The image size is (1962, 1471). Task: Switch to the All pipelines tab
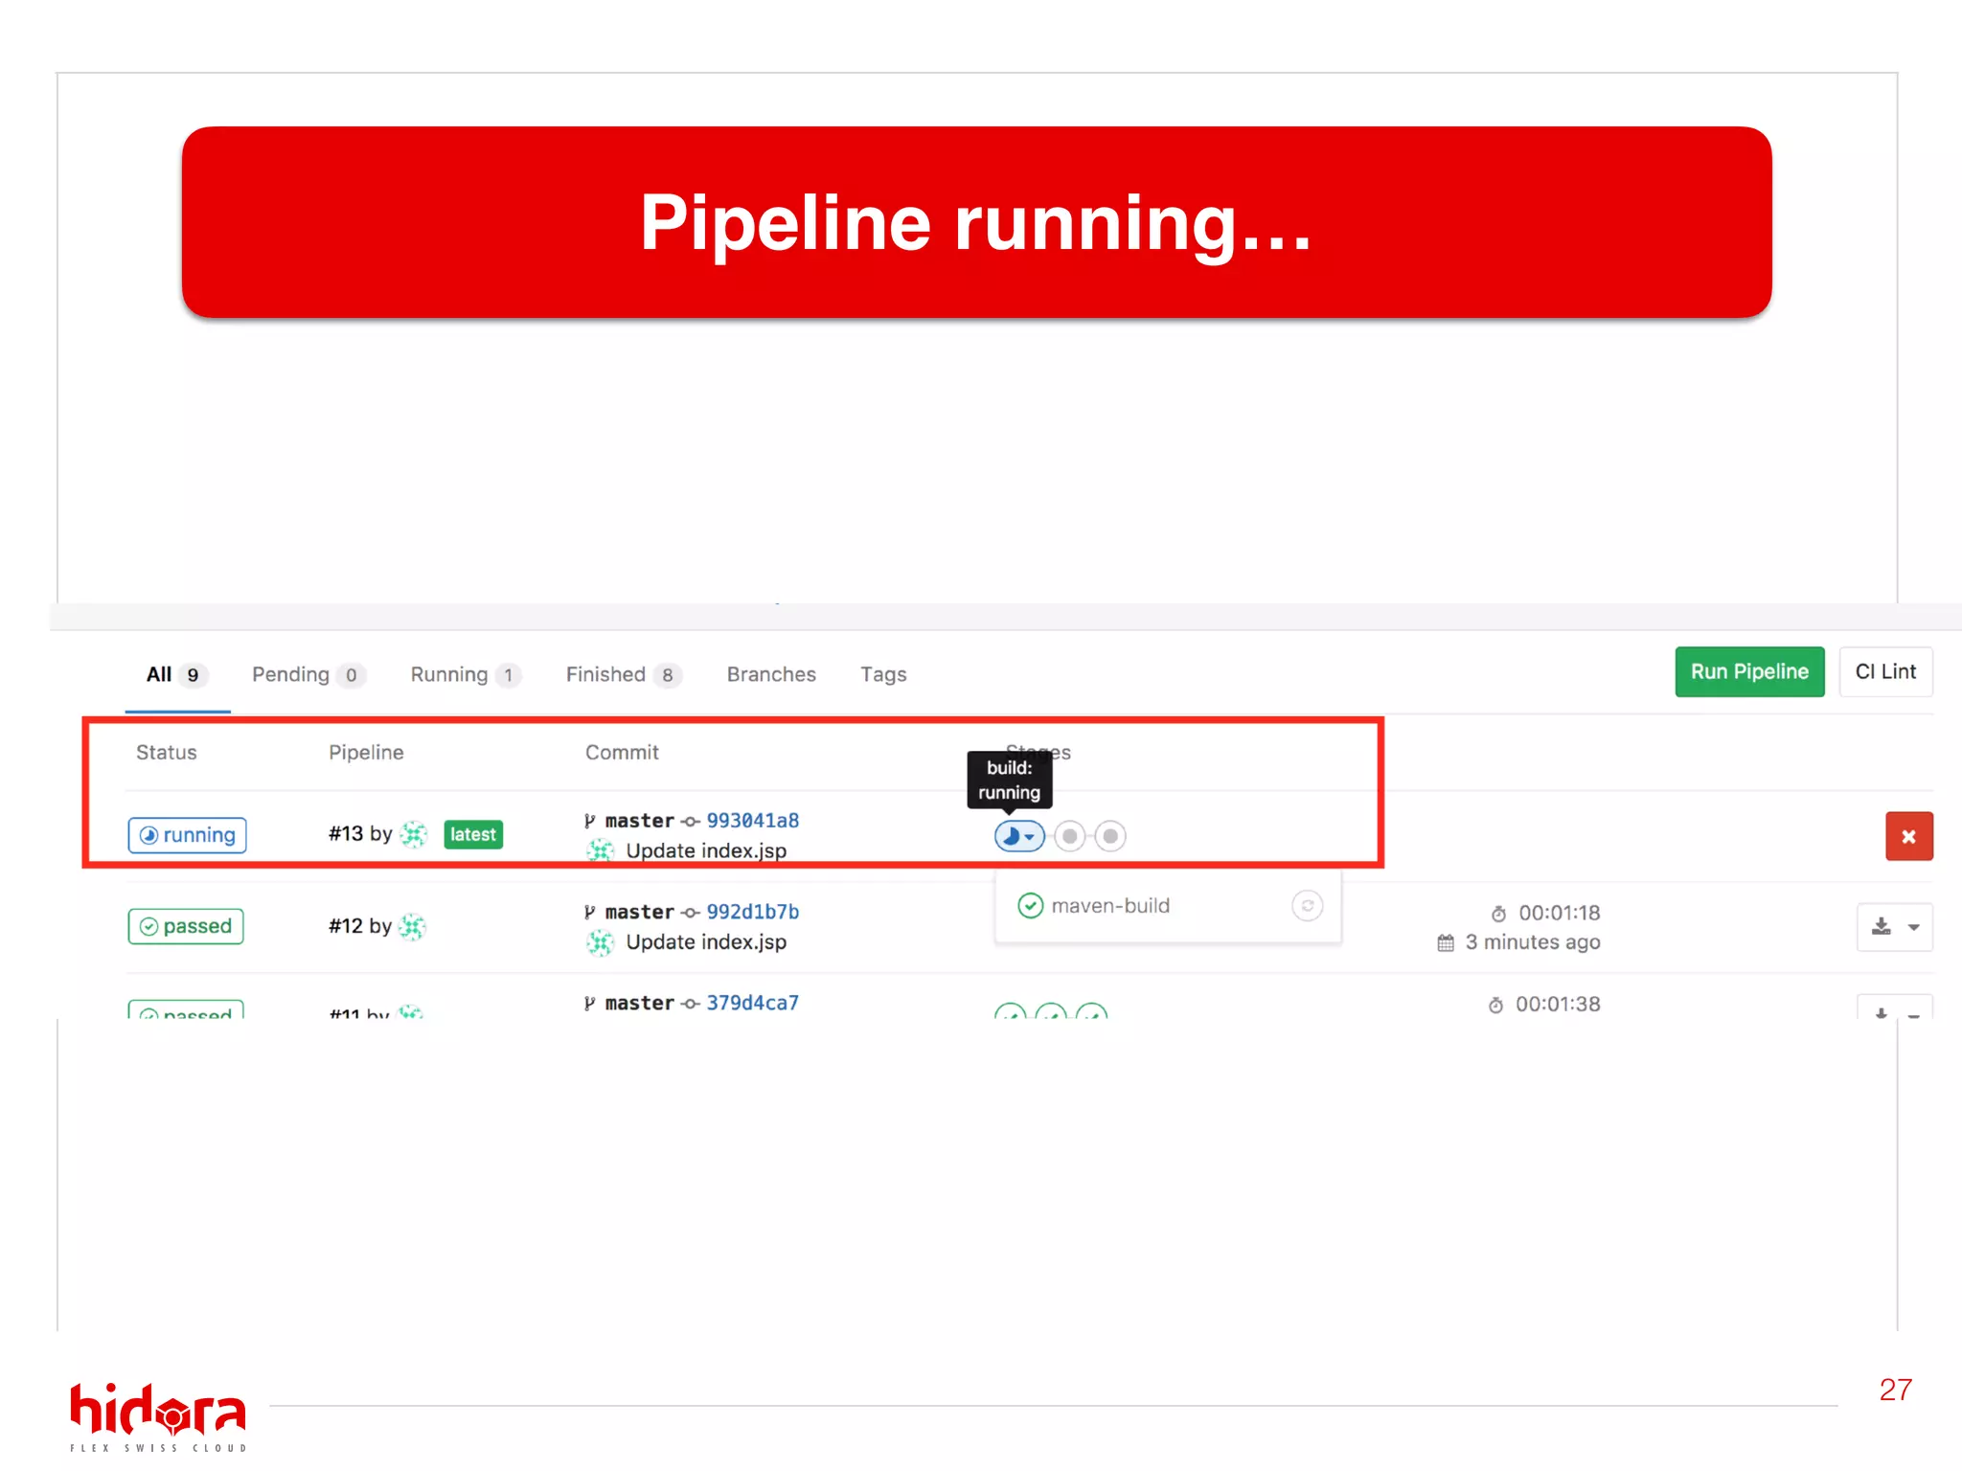tap(177, 675)
